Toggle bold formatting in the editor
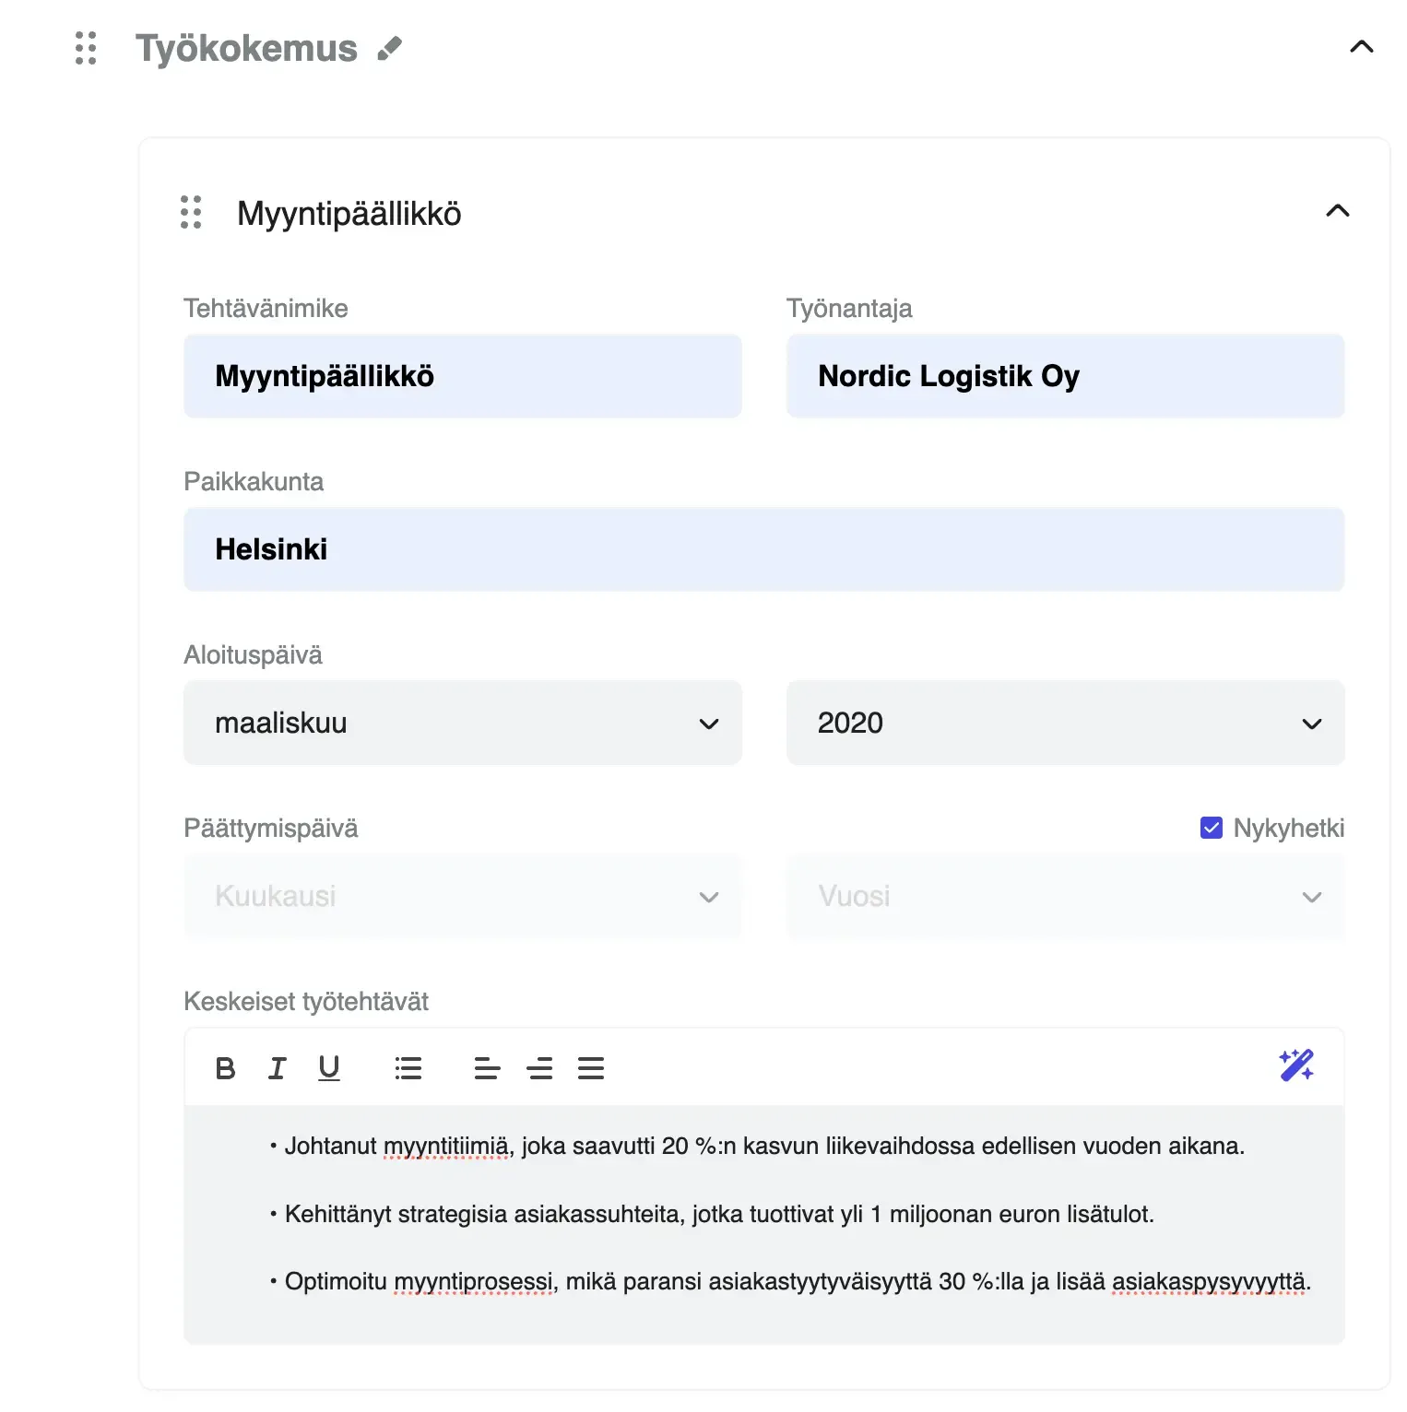This screenshot has height=1412, width=1407. [225, 1067]
